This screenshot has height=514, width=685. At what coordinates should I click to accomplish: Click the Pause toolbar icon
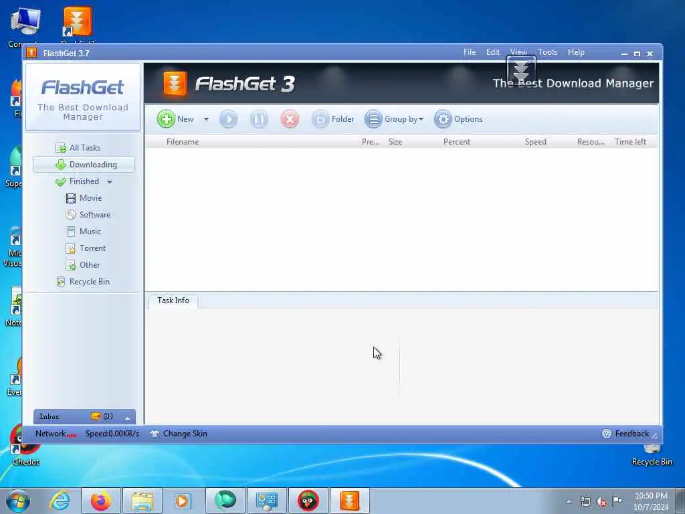[x=259, y=119]
